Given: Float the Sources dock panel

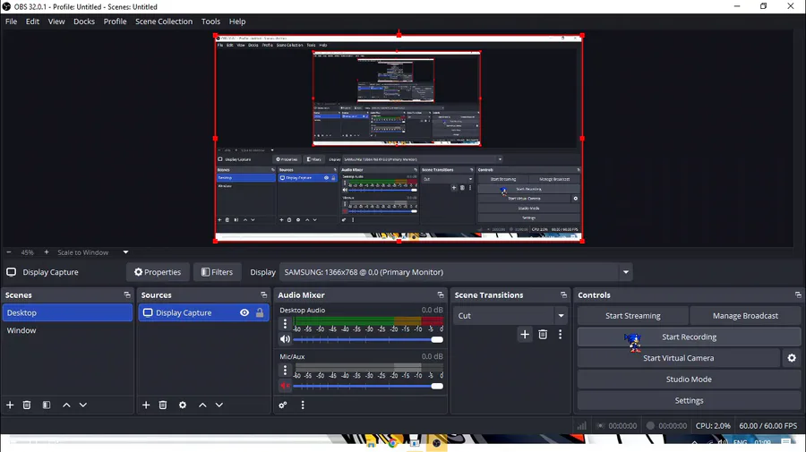Looking at the screenshot, I should coord(263,294).
